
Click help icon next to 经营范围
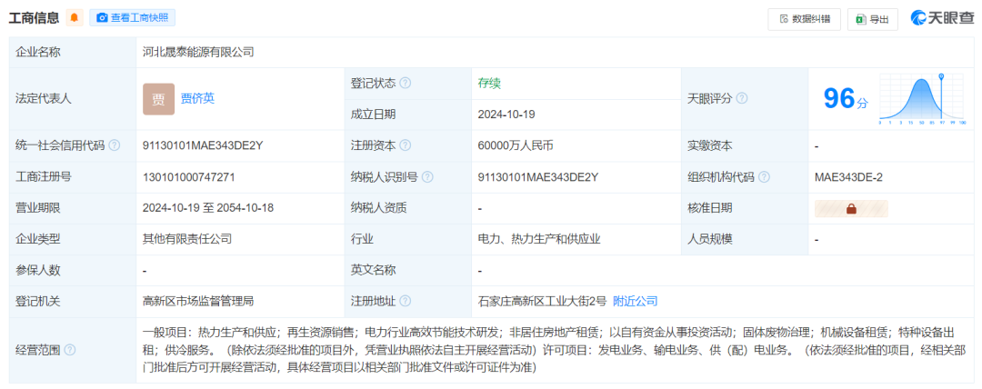point(69,350)
